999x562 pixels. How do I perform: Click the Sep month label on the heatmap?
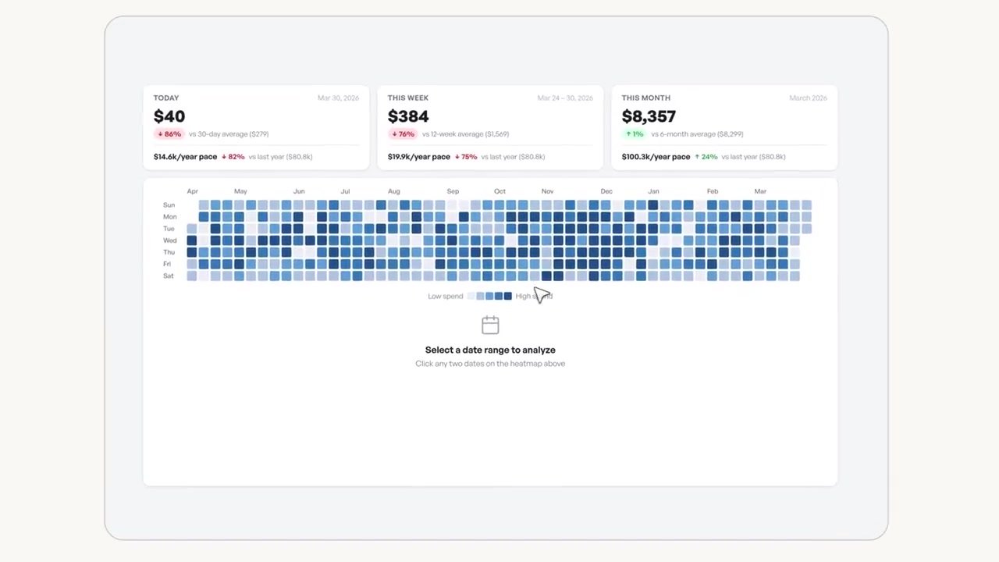tap(453, 191)
